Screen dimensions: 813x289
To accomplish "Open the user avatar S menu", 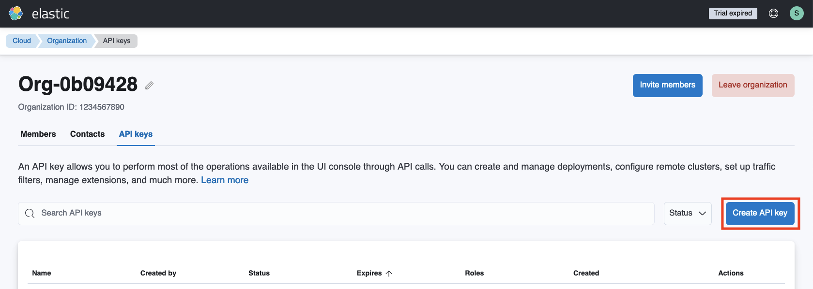I will 797,13.
